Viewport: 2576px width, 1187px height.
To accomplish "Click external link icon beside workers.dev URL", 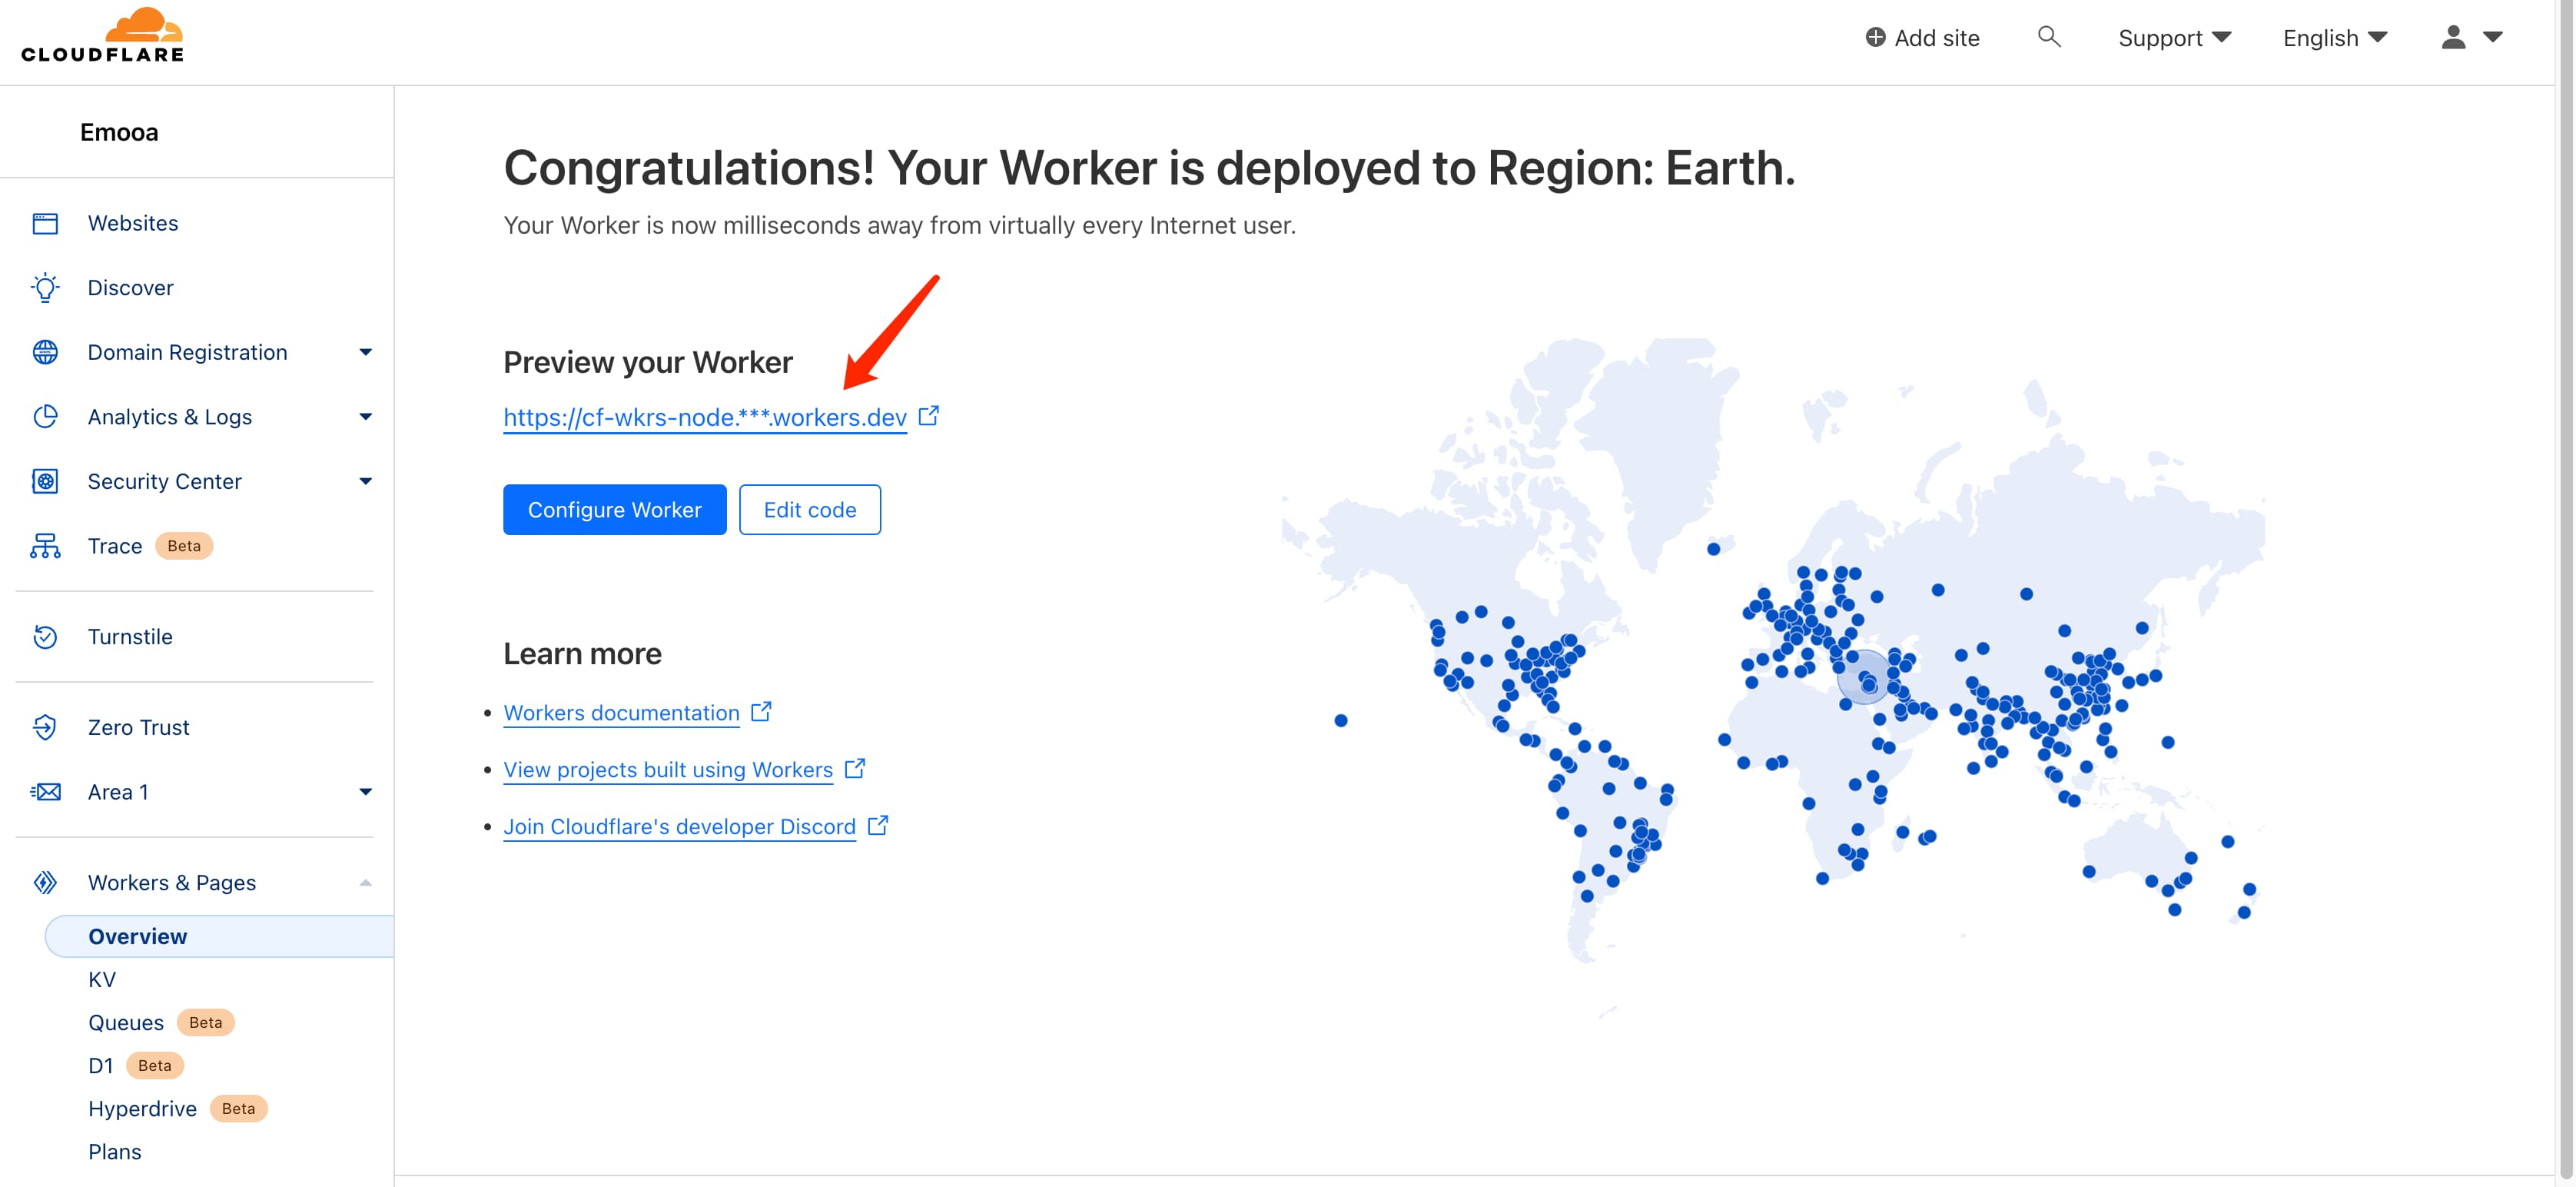I will tap(928, 415).
